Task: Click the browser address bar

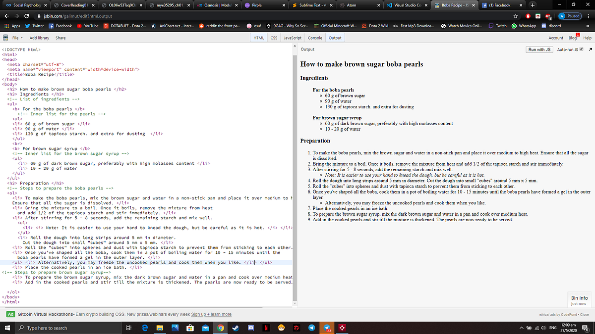Action: pos(149,15)
